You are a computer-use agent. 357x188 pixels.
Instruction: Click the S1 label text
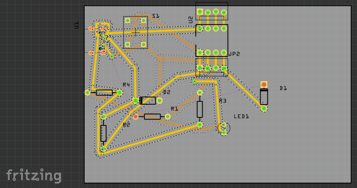[x=155, y=16]
